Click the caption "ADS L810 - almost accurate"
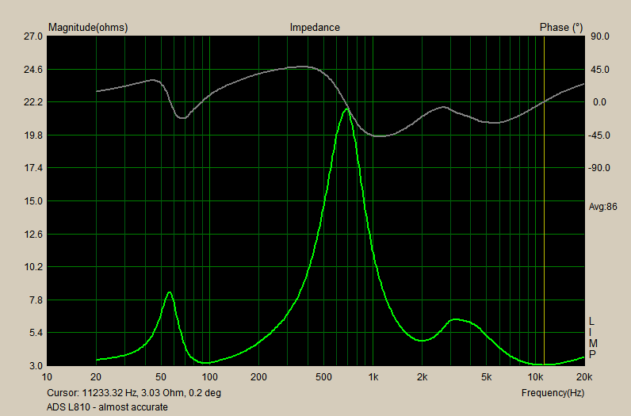 (107, 407)
